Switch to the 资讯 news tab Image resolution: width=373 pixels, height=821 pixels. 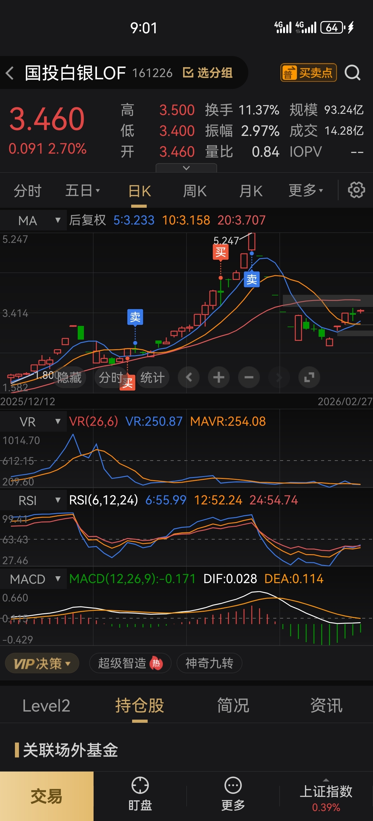pos(326,706)
